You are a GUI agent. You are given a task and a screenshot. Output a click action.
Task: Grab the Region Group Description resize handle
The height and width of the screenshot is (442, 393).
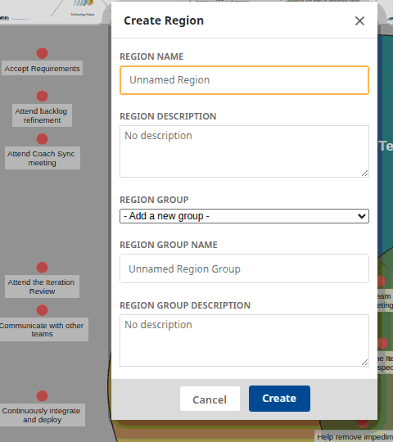click(x=365, y=363)
